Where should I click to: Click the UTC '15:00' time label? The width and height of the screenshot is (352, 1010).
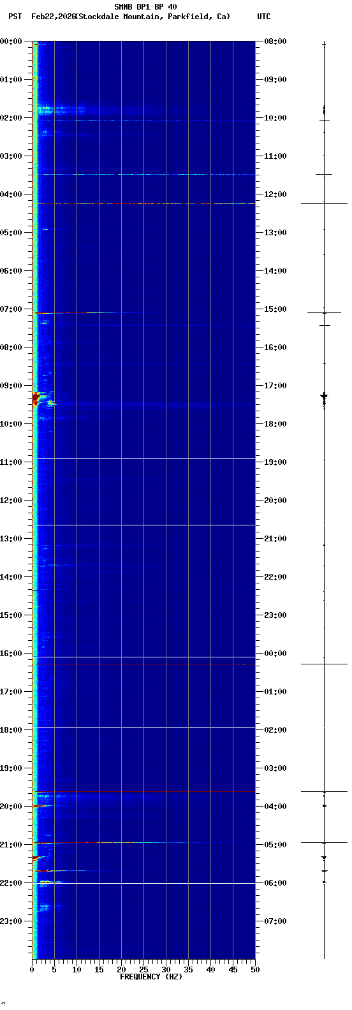275,309
